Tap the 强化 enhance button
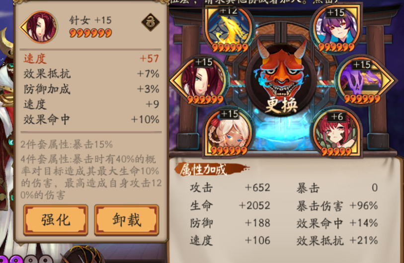The height and width of the screenshot is (263, 404). (55, 220)
